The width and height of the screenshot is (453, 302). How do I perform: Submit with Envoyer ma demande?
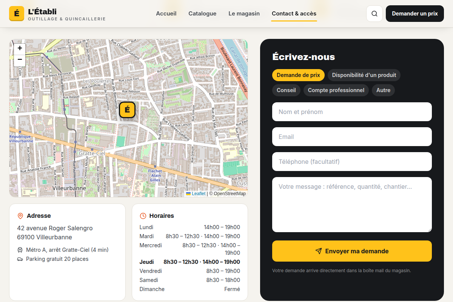(x=352, y=251)
